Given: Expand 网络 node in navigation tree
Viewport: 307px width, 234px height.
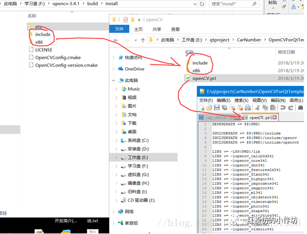Looking at the screenshot, I should pyautogui.click(x=114, y=212).
